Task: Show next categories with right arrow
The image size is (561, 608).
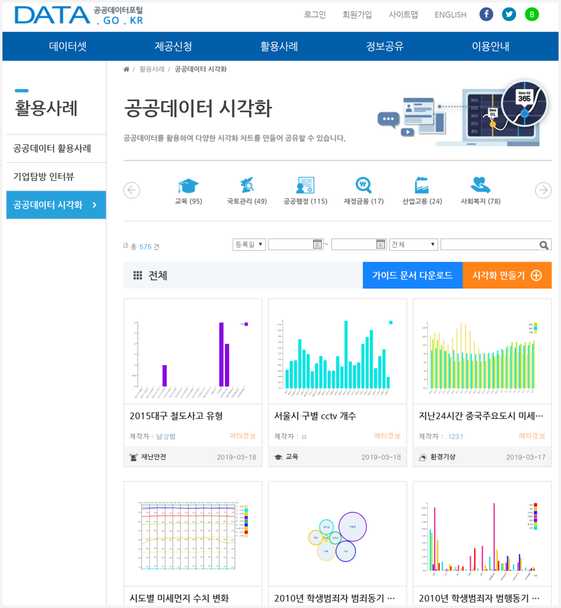Action: click(543, 191)
